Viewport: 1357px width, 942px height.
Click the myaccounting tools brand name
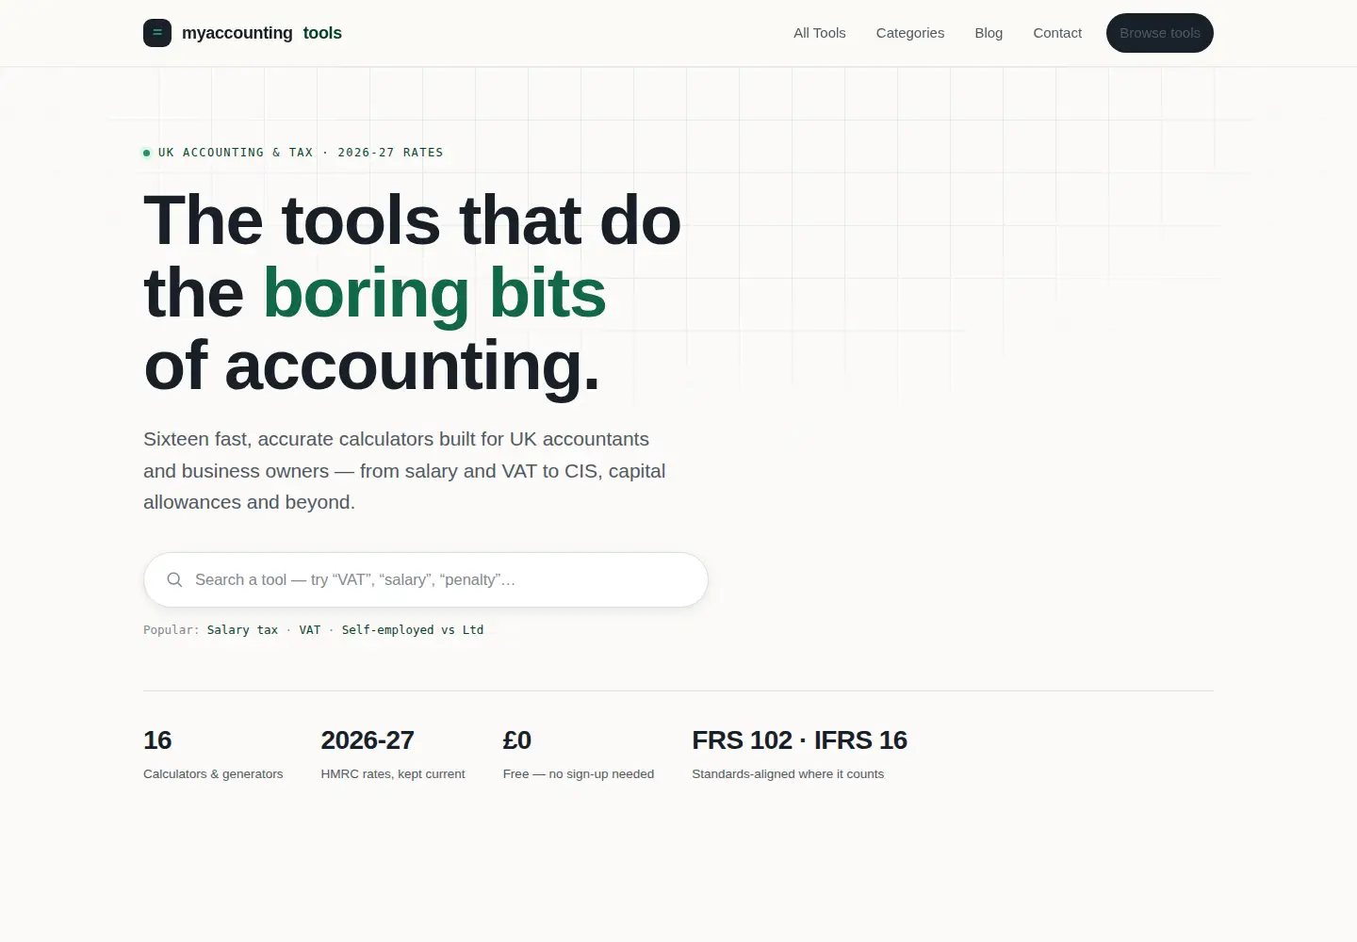click(262, 33)
